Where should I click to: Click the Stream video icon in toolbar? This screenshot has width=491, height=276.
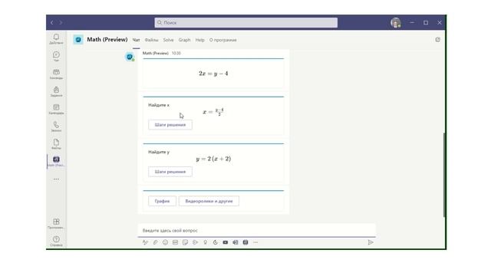pyautogui.click(x=236, y=242)
